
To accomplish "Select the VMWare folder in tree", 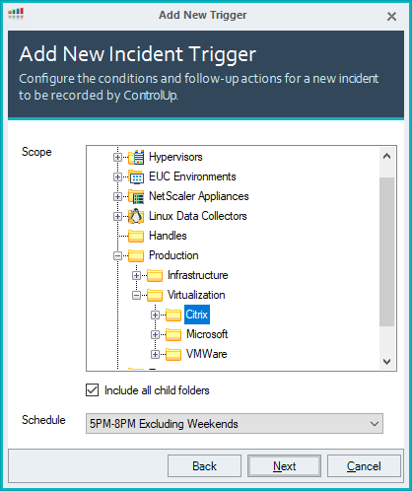I will click(207, 354).
